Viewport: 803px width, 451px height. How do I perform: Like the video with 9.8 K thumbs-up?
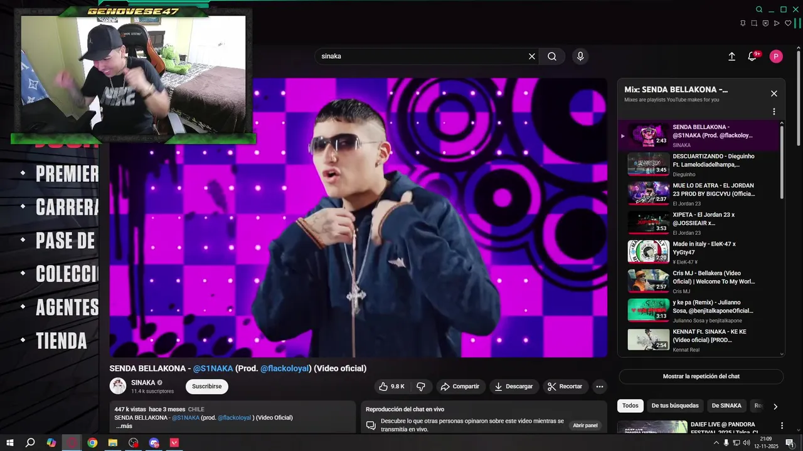tap(392, 386)
